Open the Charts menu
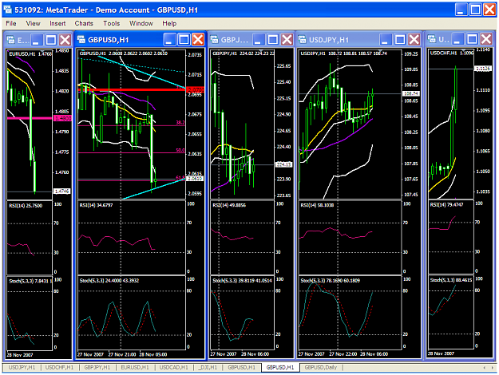Screen dimensions: 499x375 tap(84, 23)
